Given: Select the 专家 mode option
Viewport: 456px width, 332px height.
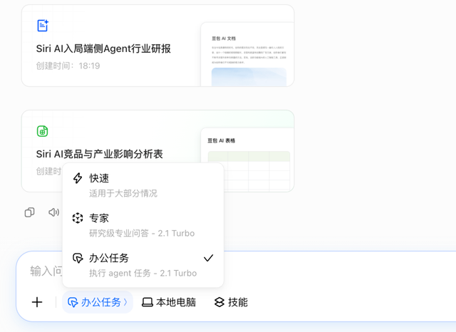Looking at the screenshot, I should coord(143,225).
